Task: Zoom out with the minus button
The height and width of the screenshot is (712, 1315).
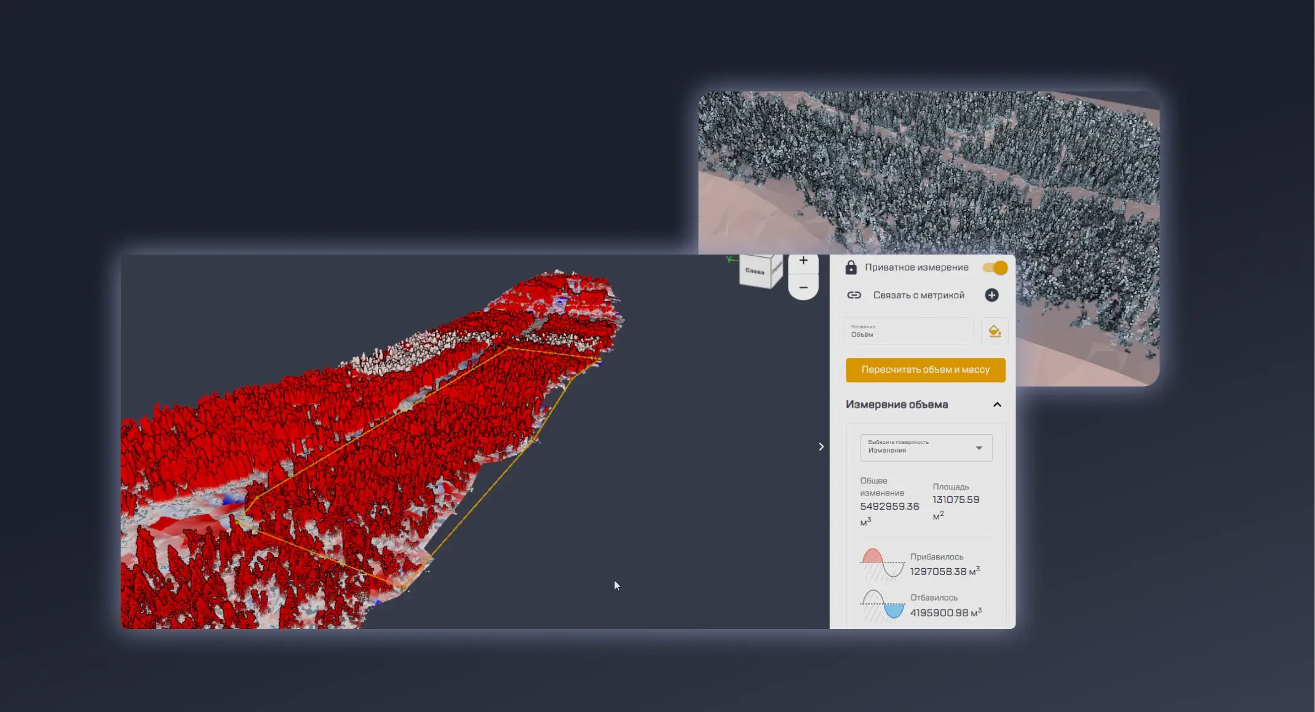Action: pos(803,288)
